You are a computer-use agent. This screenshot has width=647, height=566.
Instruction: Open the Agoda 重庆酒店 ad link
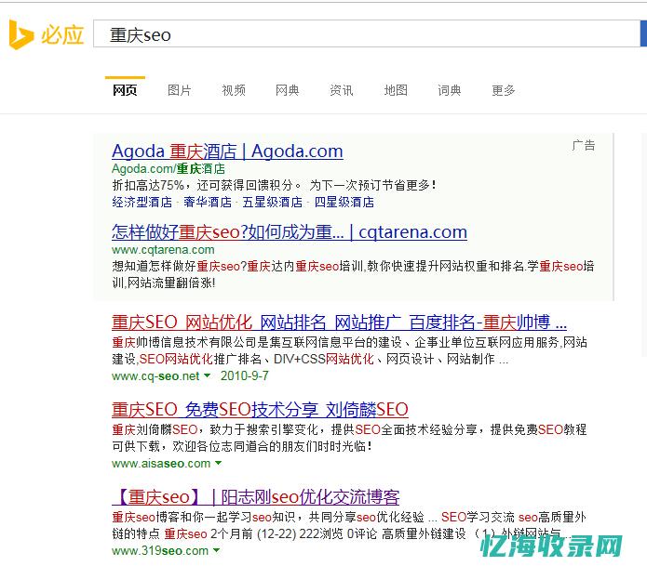click(227, 151)
